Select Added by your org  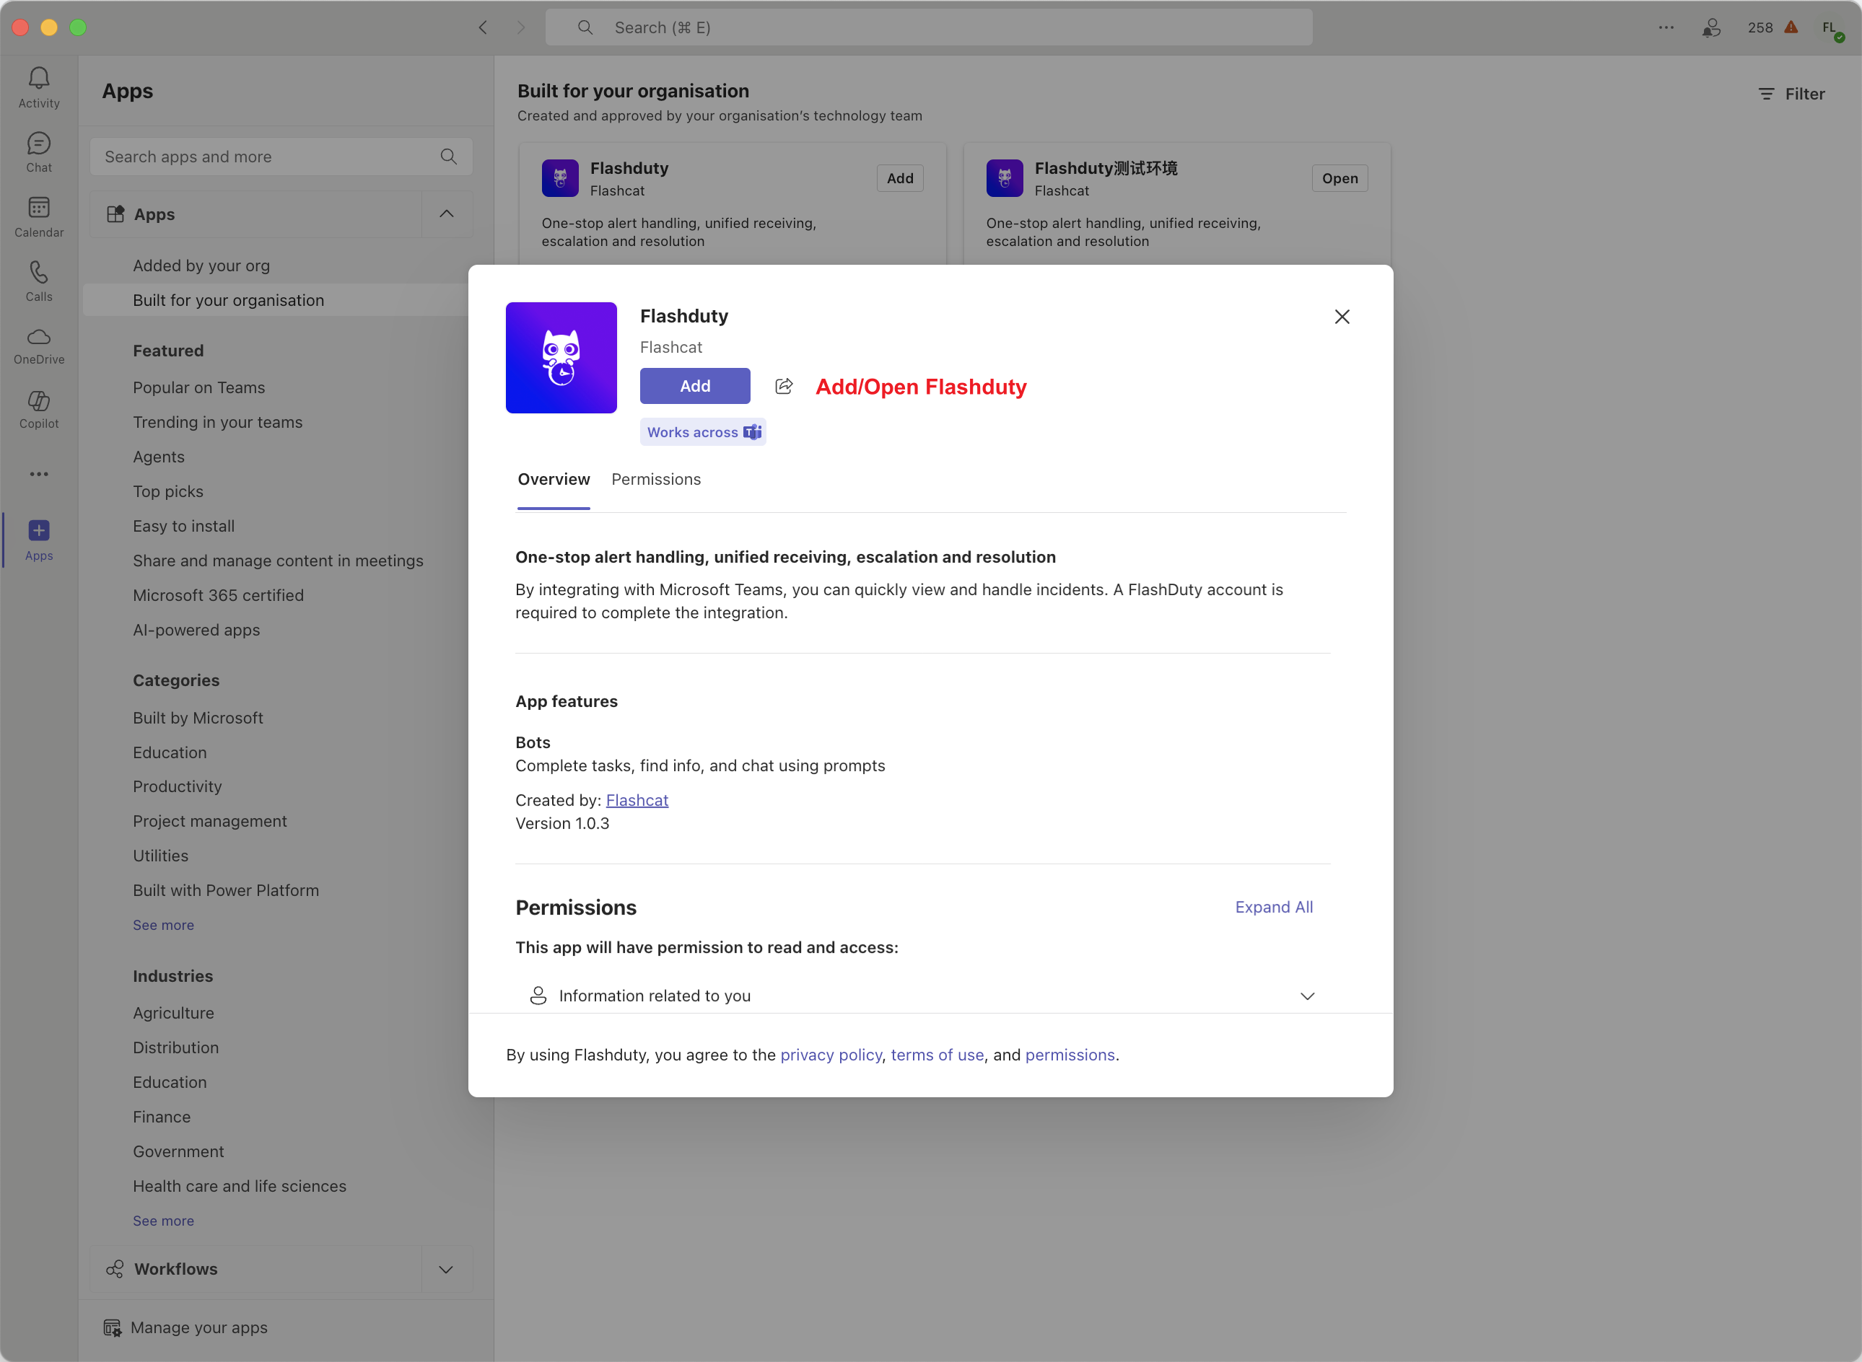(x=201, y=265)
